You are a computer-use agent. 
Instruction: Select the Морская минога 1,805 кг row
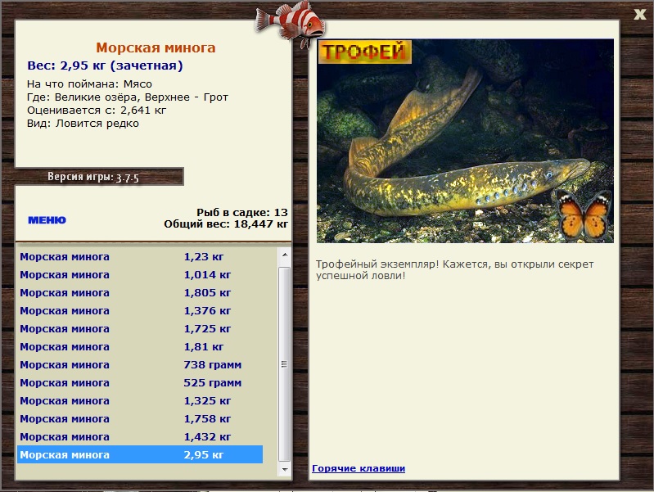tap(140, 292)
